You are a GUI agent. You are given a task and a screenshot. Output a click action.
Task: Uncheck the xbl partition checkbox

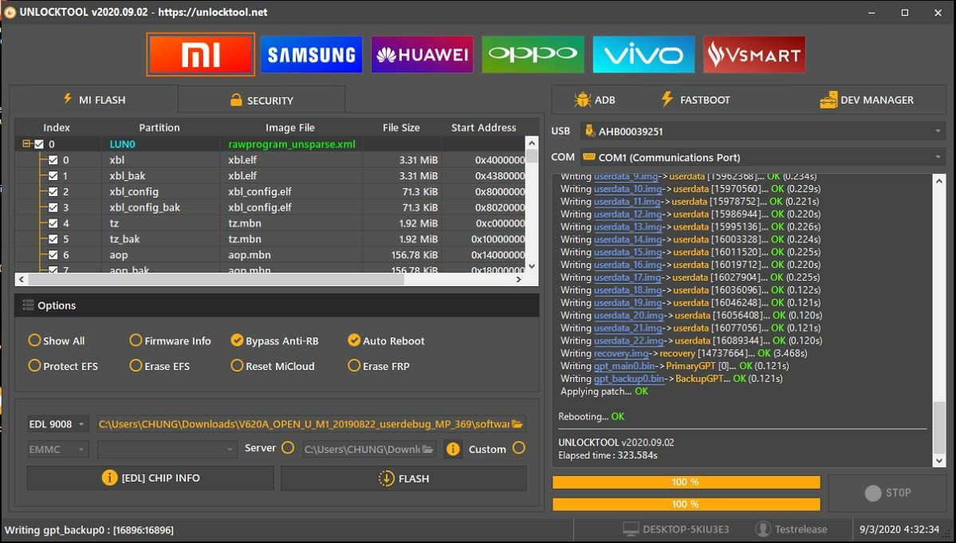pyautogui.click(x=53, y=160)
